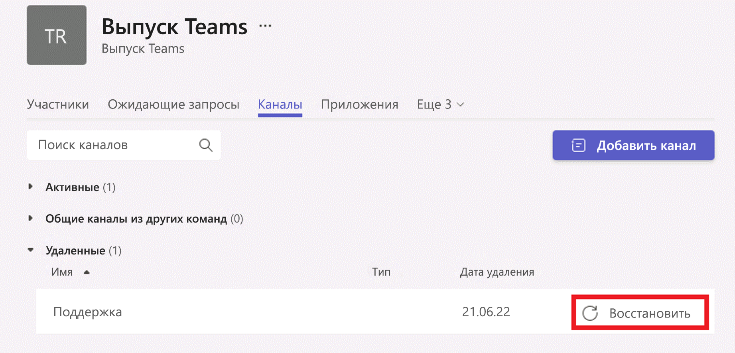Collapse the Удаленные channels section

pyautogui.click(x=31, y=250)
